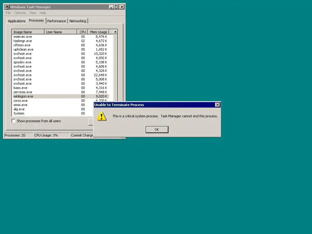The height and width of the screenshot is (234, 312).
Task: Select svchost.exe using 4,328 K
Action: (x=61, y=71)
